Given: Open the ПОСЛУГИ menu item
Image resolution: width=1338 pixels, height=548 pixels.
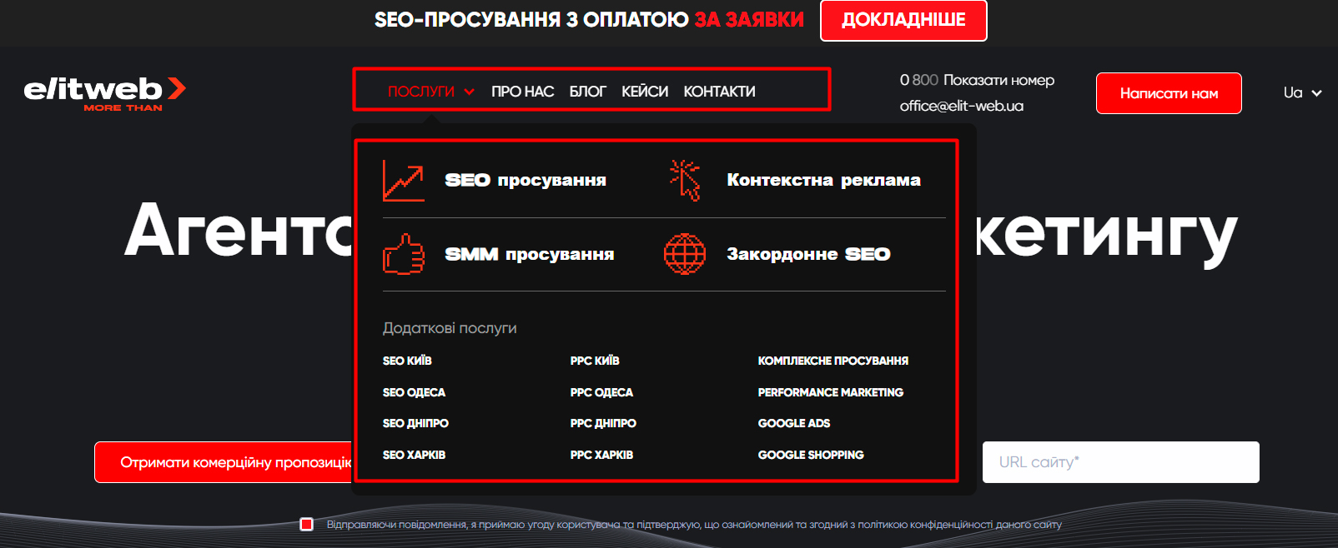Looking at the screenshot, I should click(x=421, y=92).
